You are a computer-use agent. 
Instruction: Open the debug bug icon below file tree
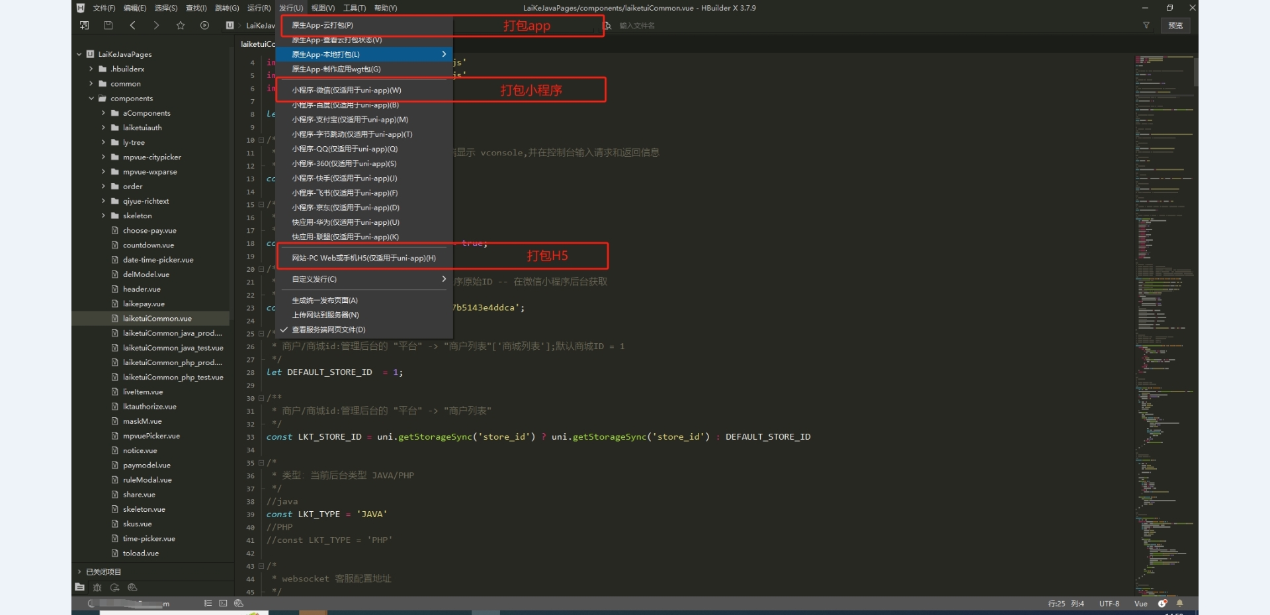tap(97, 587)
